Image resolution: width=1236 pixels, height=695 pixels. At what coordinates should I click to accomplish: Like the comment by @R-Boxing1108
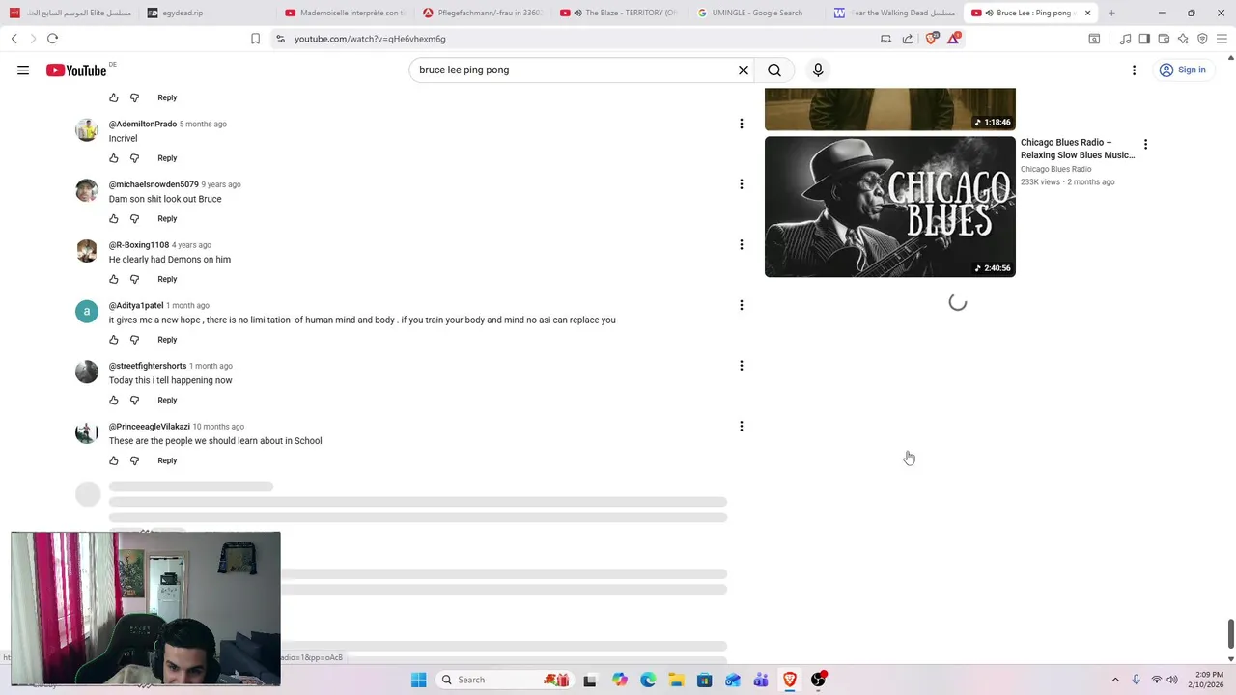click(114, 279)
